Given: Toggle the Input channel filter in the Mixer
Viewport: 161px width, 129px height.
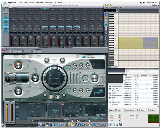Looking at the screenshot, I should (6, 20).
